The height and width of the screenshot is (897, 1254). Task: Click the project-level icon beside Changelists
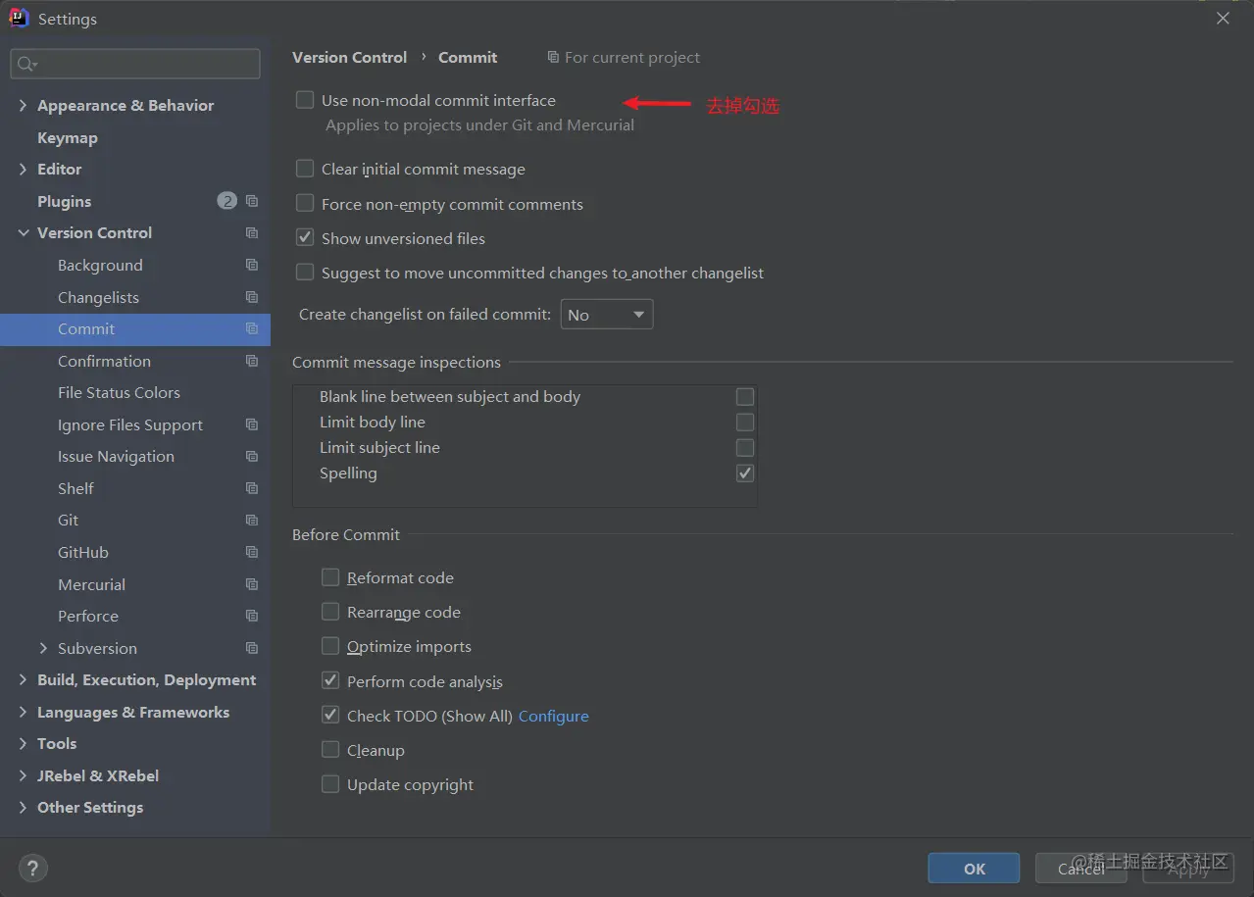click(252, 297)
